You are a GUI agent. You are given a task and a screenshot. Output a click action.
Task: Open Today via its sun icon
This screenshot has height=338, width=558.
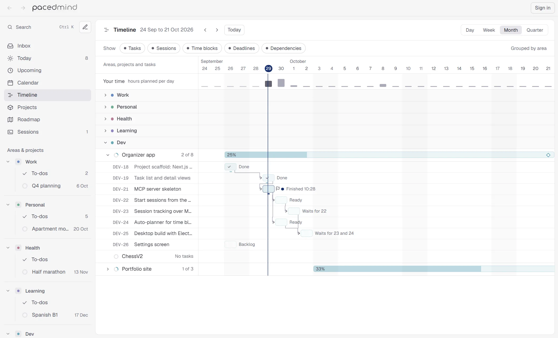point(10,58)
